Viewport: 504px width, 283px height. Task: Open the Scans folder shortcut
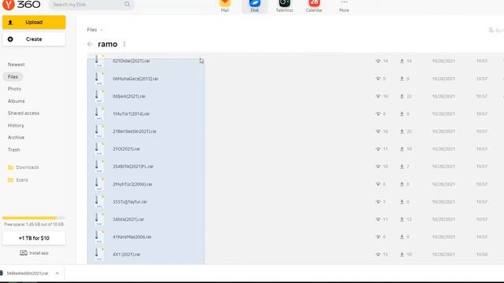pyautogui.click(x=17, y=180)
